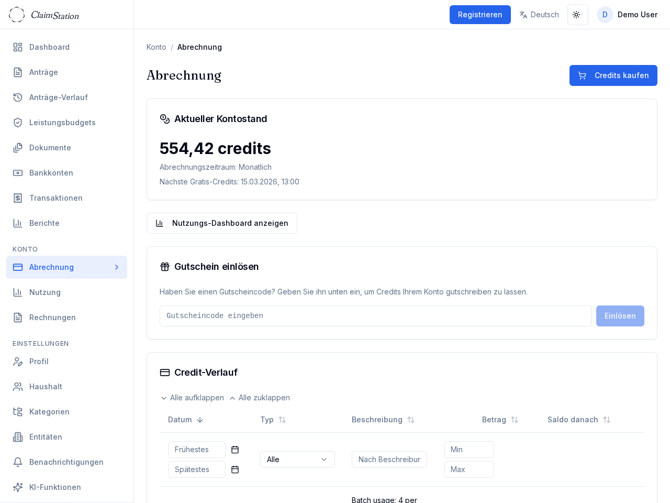670x503 pixels.
Task: Open the Typ filter dropdown showing Alle
Action: (297, 460)
